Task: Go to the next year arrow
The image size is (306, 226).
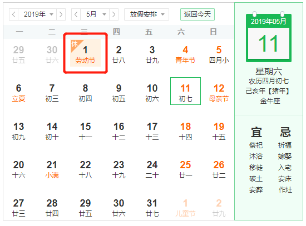Action: (x=61, y=14)
